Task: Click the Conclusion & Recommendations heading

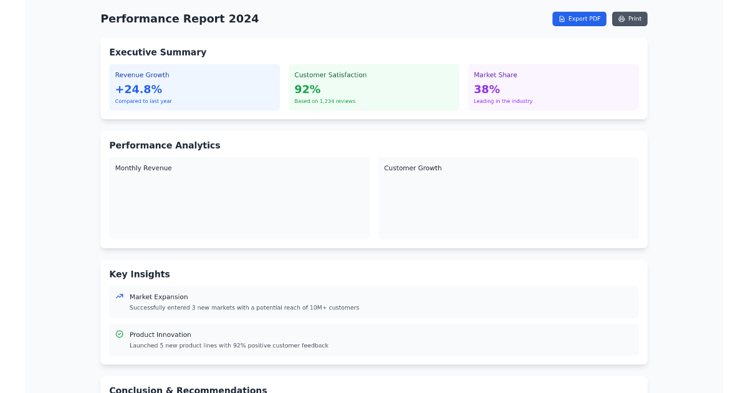Action: click(188, 389)
